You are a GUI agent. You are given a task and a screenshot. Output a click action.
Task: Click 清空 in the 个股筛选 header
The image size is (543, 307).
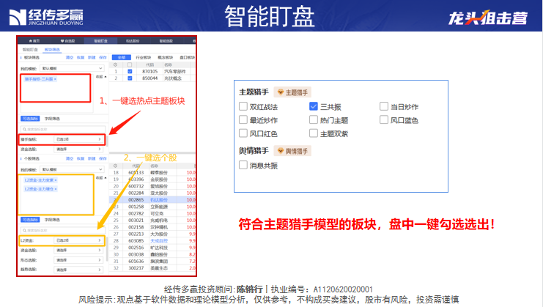tap(70, 158)
